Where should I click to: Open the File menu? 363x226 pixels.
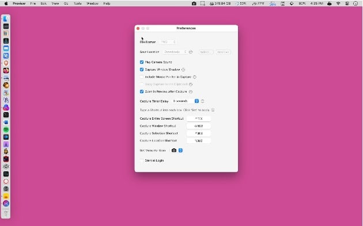coord(33,3)
